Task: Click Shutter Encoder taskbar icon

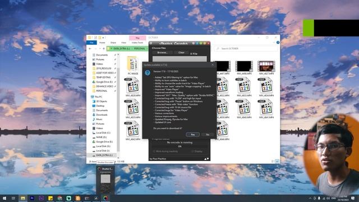Action: (x=105, y=198)
